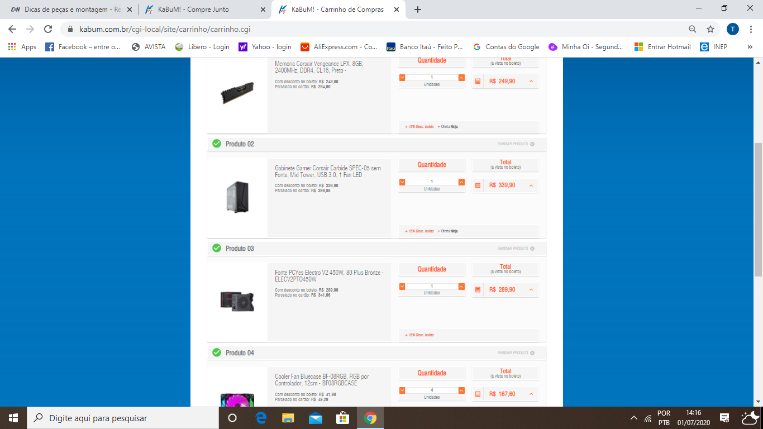Open the Chrome profile avatar
This screenshot has height=429, width=763.
click(732, 29)
